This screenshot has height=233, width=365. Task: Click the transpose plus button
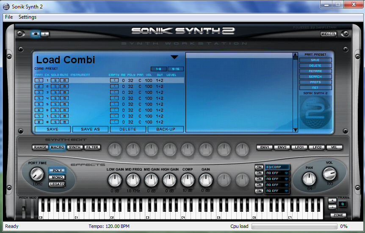click(332, 200)
